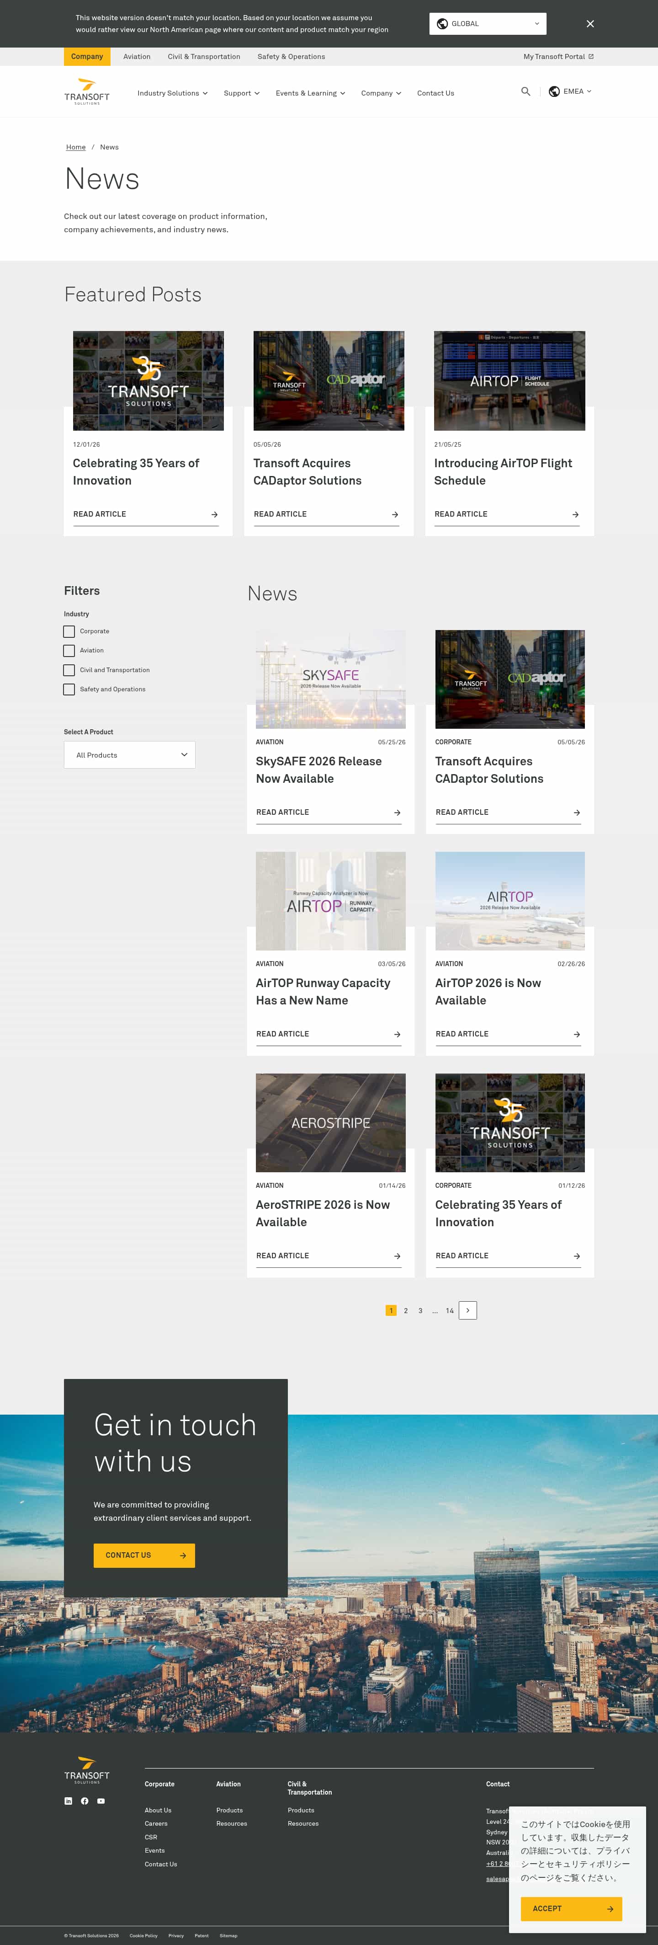
Task: Jump to pagination page 14
Action: pyautogui.click(x=450, y=1311)
